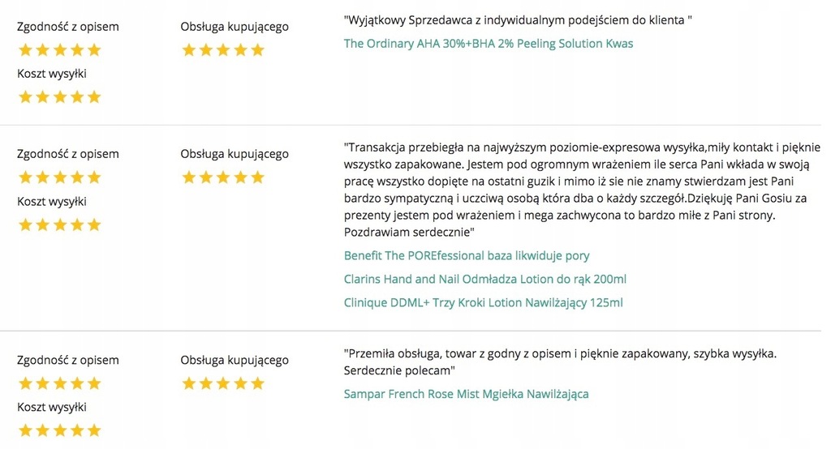Screen dimensions: 831x449
Task: Click Obsługa kupującego label in second review
Action: [x=234, y=154]
